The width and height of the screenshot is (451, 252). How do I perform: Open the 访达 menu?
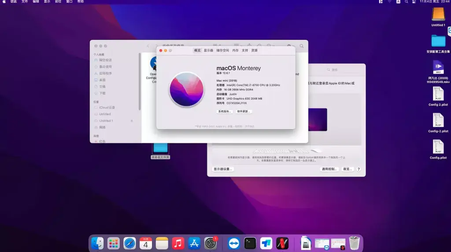click(14, 2)
